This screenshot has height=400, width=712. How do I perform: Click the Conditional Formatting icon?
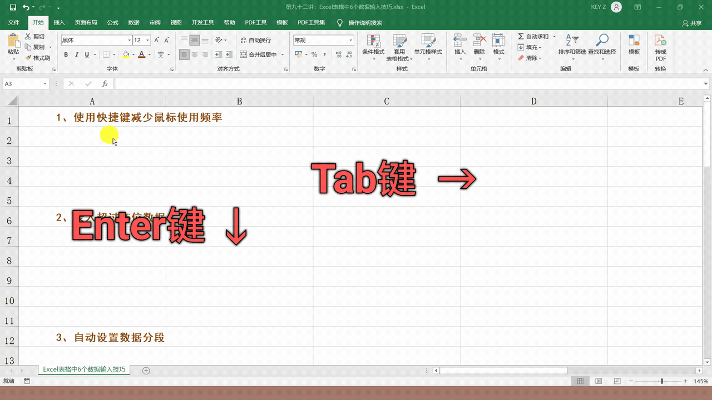coord(373,41)
